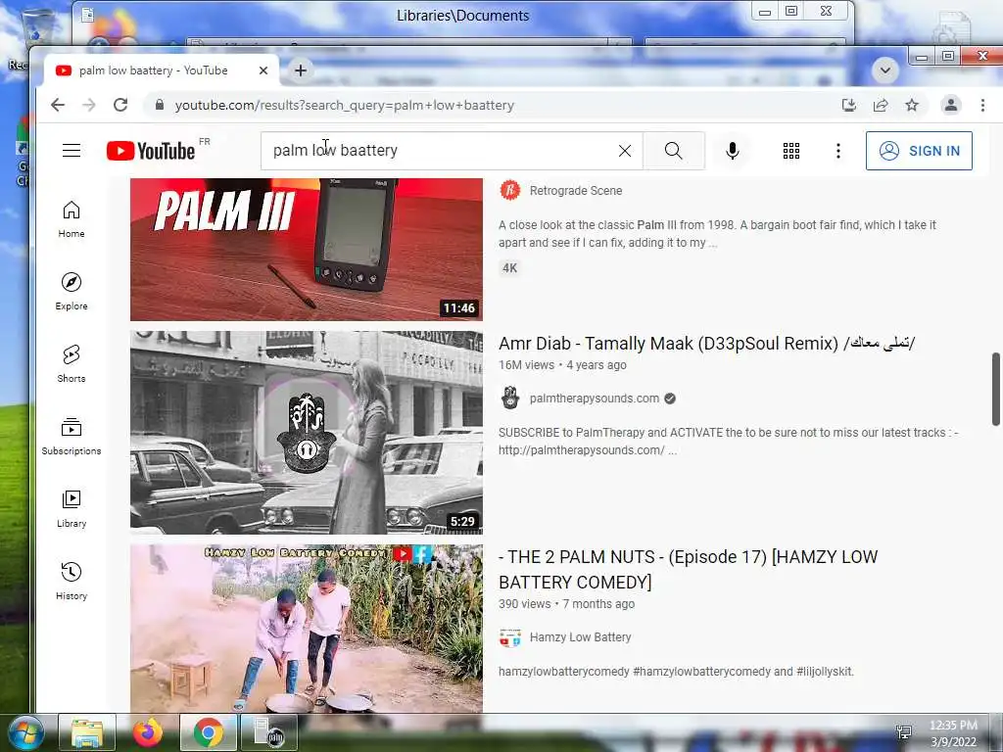Open palmtherapysounds.com channel link
Viewport: 1003px width, 752px height.
595,398
